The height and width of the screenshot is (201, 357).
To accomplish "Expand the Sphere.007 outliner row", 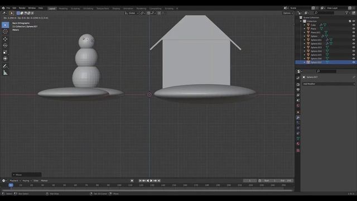I will coord(305,62).
